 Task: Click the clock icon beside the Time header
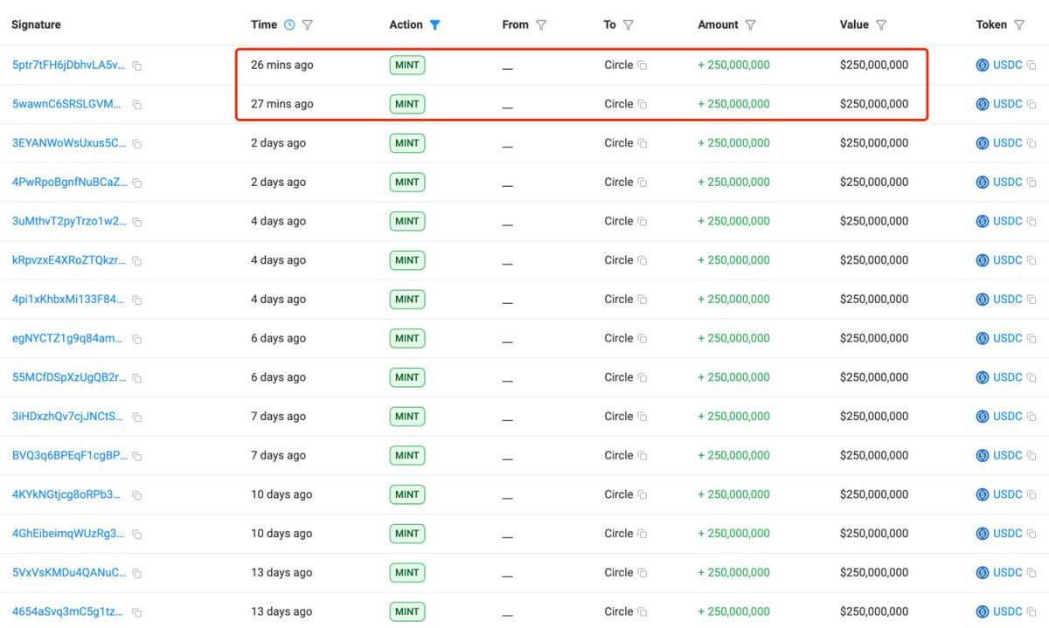288,24
